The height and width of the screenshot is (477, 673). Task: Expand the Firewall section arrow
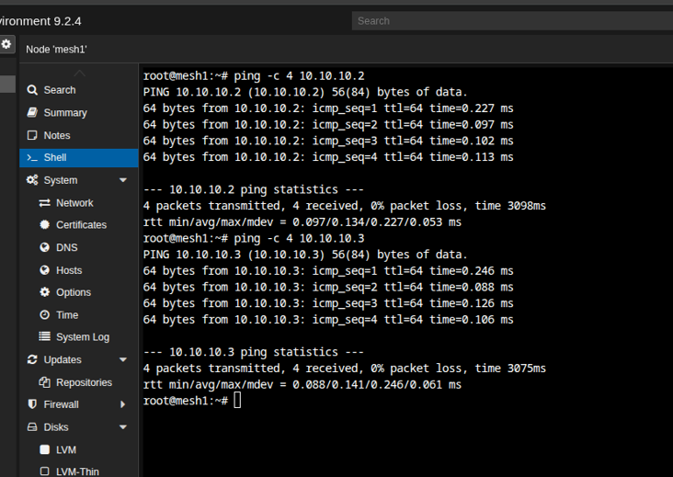tap(123, 404)
